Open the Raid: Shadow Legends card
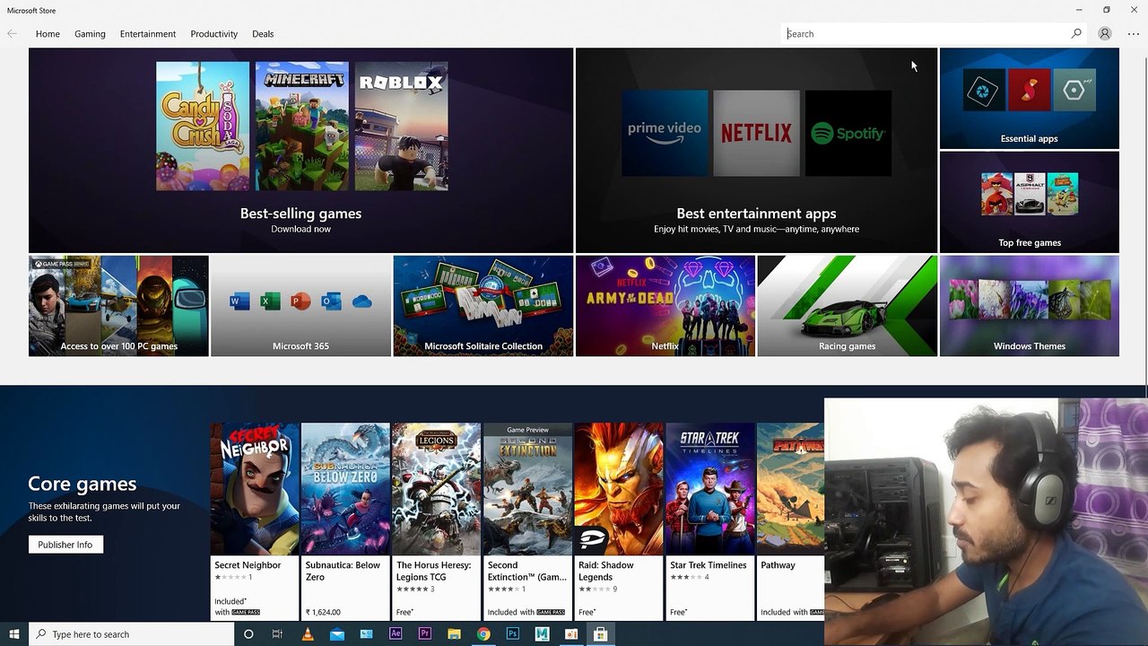 pyautogui.click(x=619, y=521)
